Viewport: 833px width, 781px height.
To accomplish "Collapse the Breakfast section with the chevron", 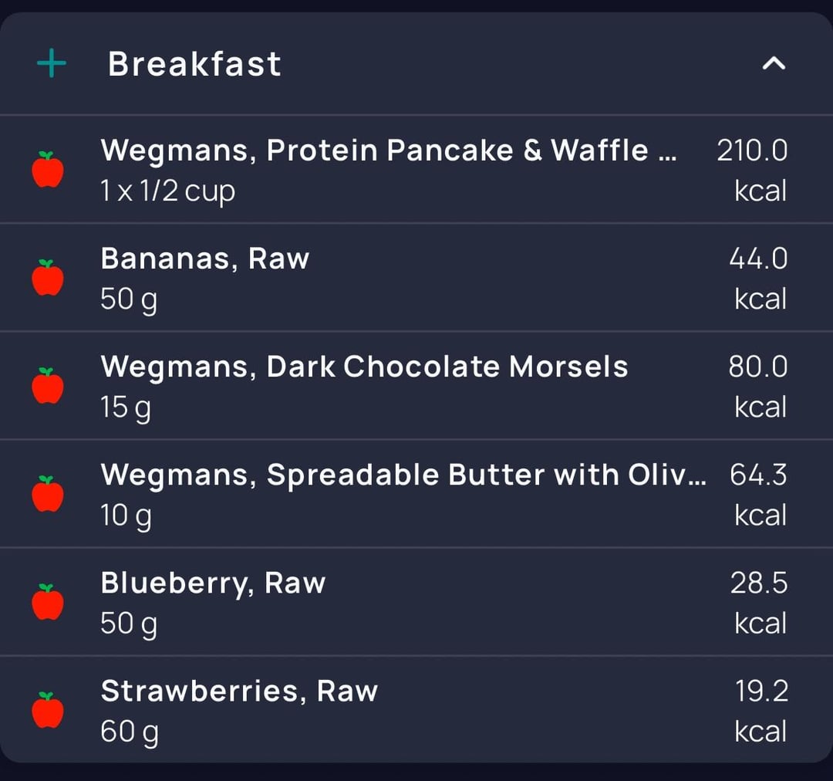I will tap(774, 63).
